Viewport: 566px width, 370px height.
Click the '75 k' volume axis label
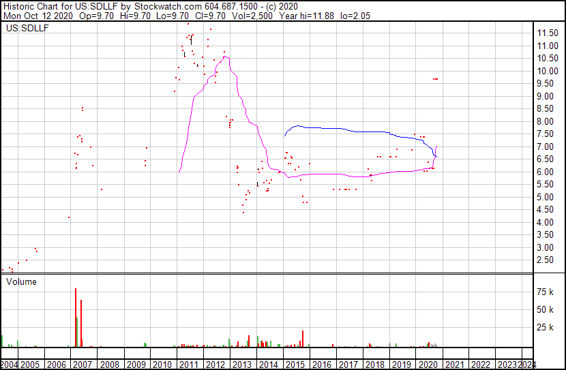[545, 292]
